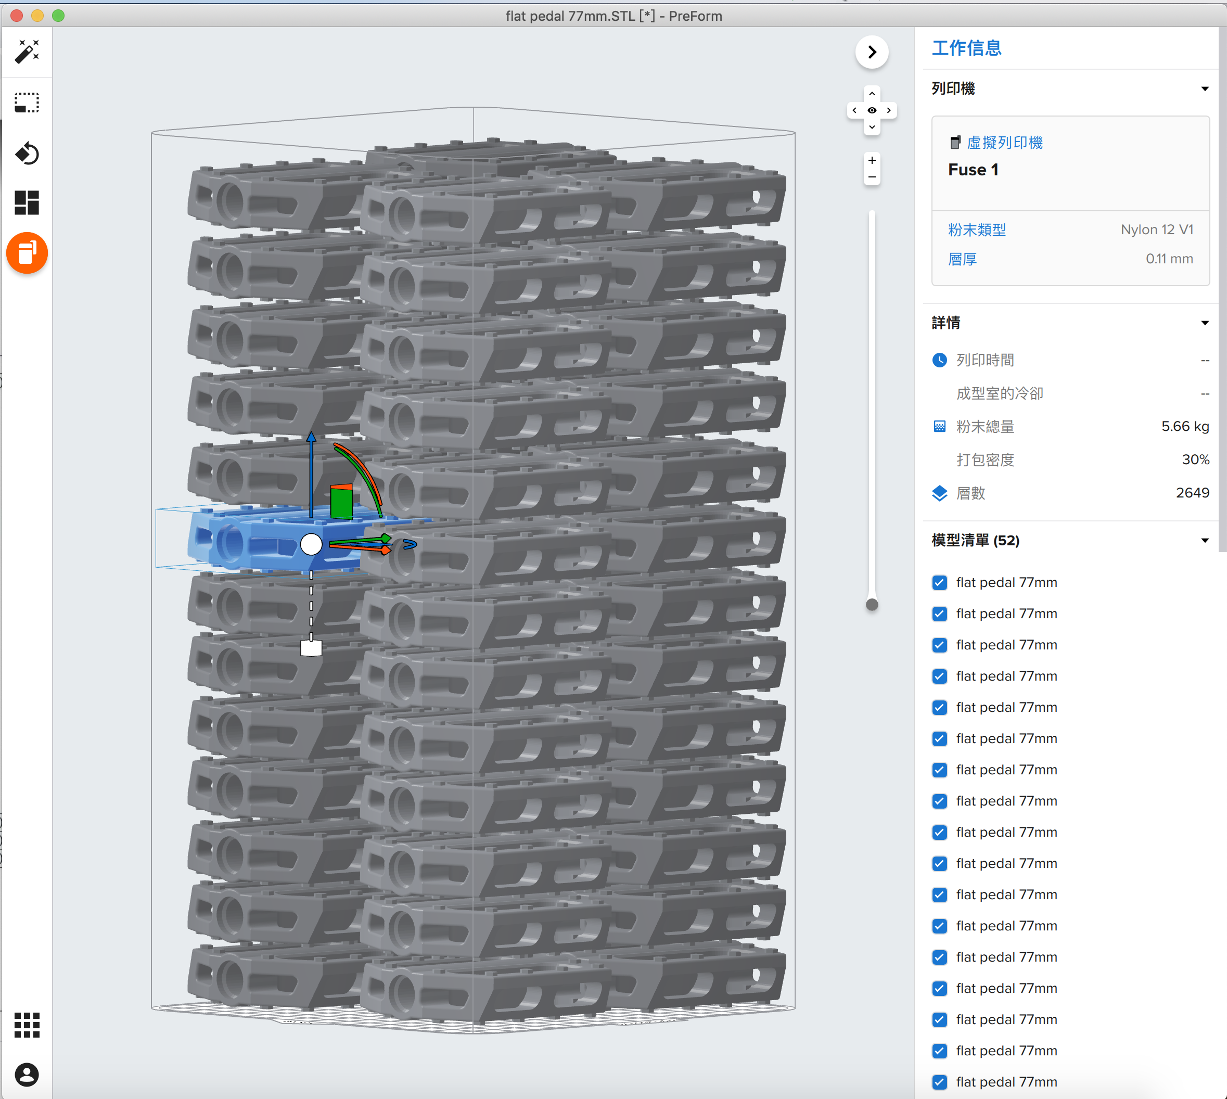Click the 2649 layer count value

tap(1193, 493)
